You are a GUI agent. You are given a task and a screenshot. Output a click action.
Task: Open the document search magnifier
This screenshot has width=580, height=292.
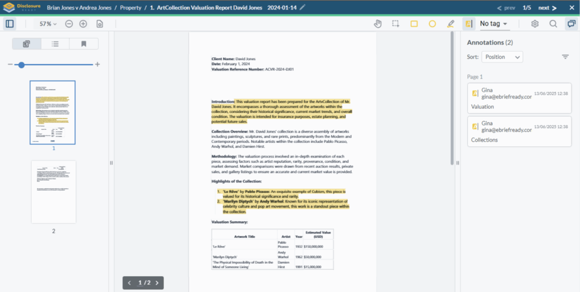point(553,24)
